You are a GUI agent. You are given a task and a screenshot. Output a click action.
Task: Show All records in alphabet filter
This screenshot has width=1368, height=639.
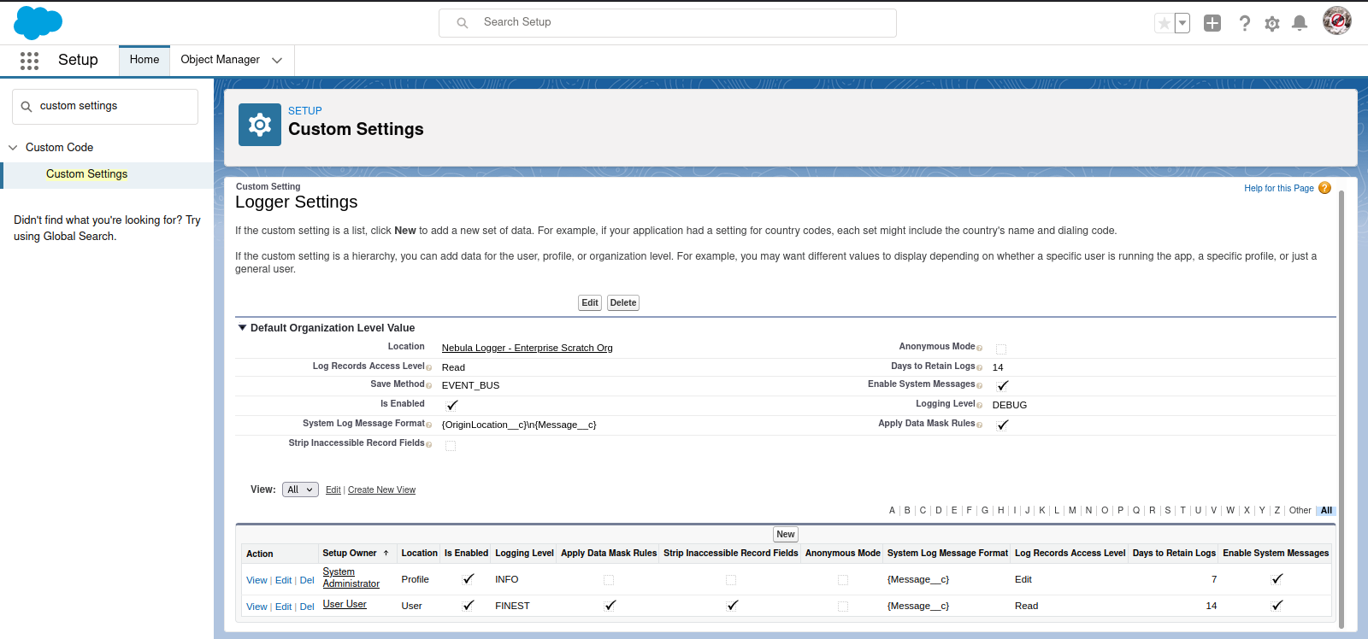point(1326,511)
